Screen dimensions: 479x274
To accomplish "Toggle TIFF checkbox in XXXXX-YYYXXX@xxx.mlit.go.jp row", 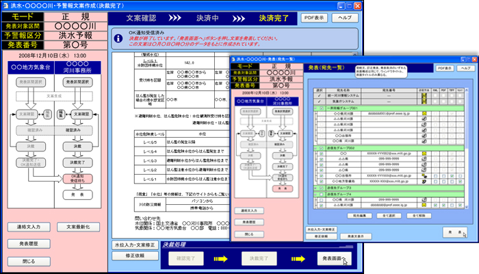I will coord(452,176).
